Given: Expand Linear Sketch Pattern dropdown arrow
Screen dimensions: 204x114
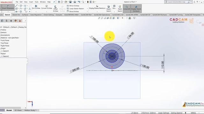Looking at the screenshot, I should [87, 9].
